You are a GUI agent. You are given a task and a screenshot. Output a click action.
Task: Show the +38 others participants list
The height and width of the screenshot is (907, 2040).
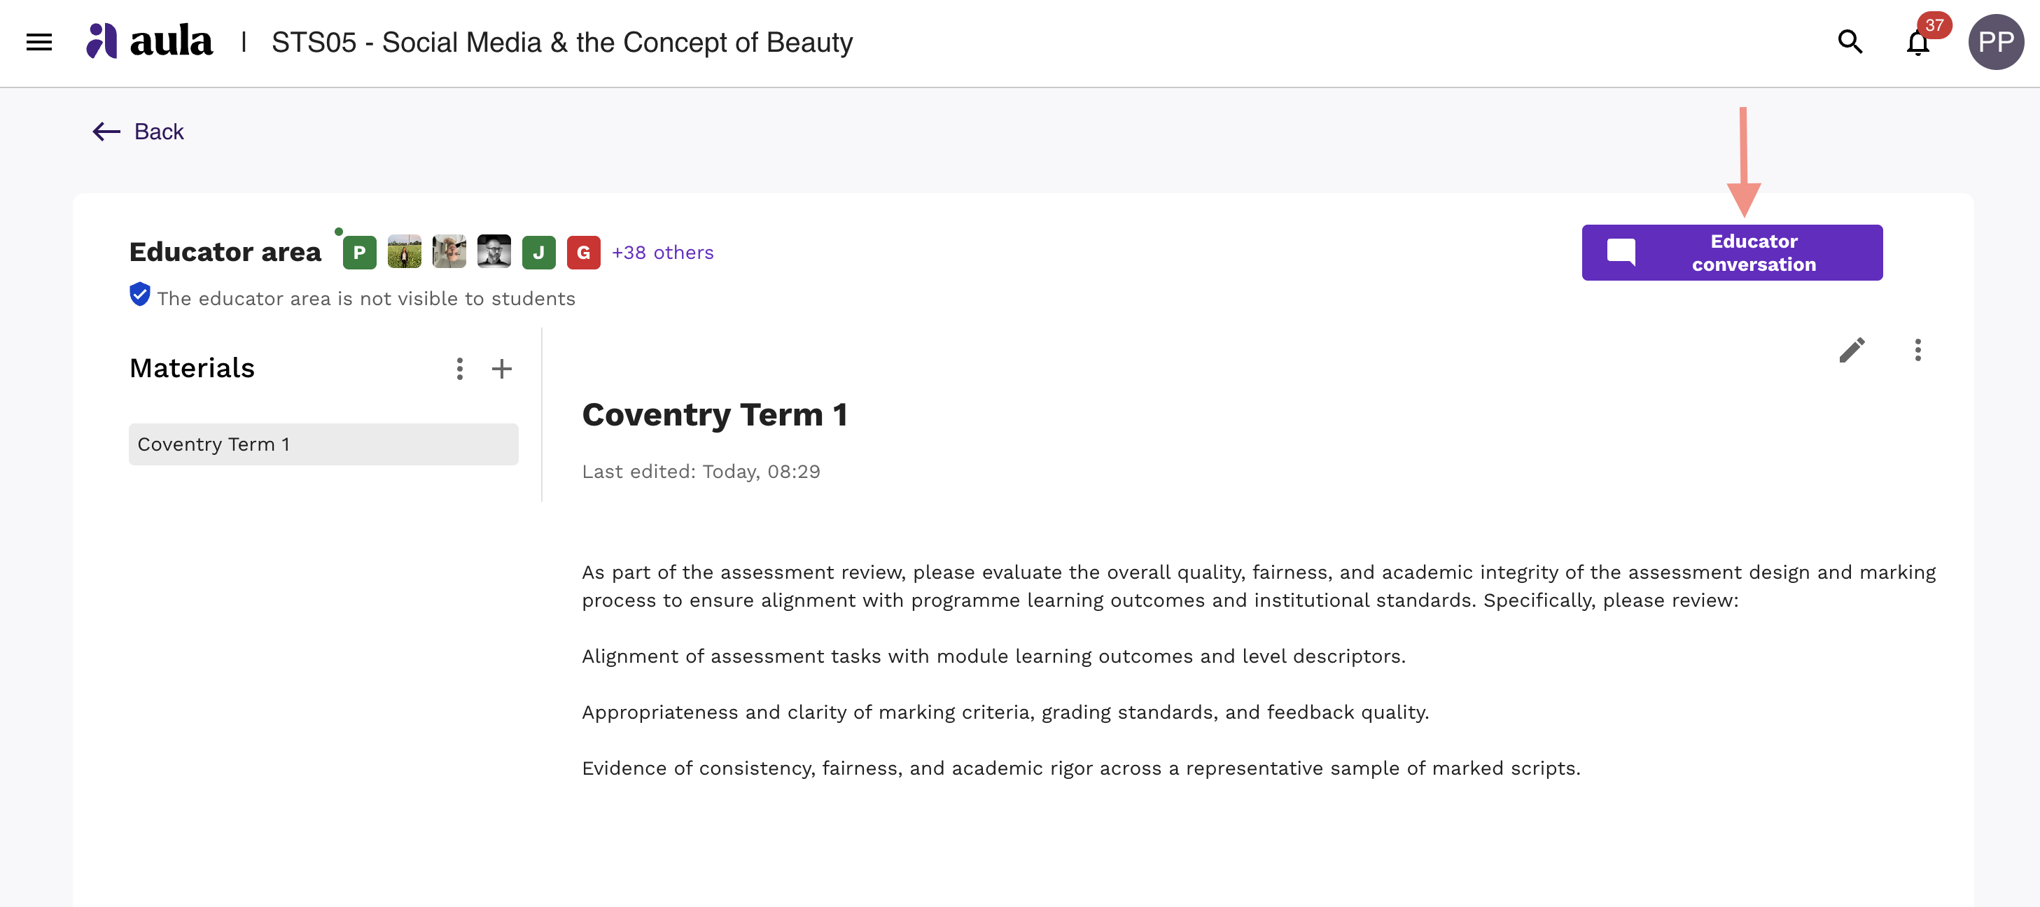point(662,253)
